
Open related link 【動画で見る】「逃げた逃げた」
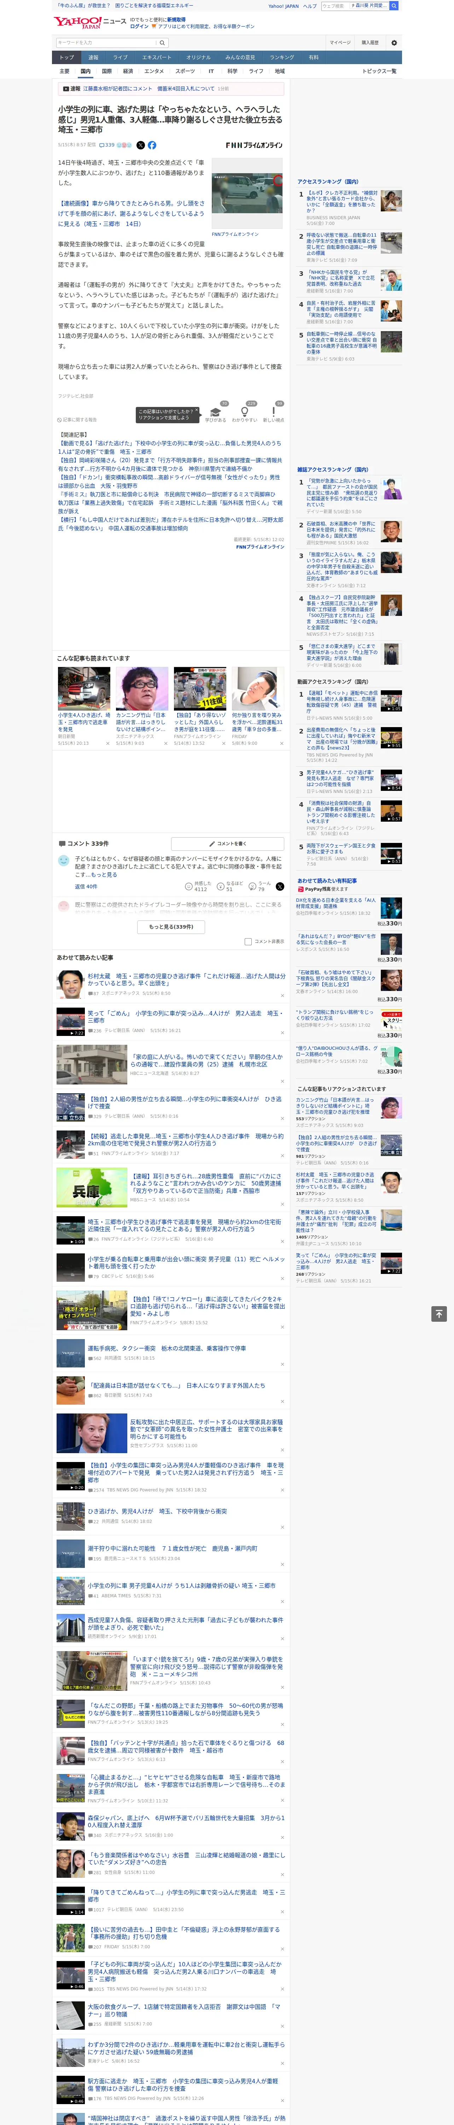(x=169, y=447)
